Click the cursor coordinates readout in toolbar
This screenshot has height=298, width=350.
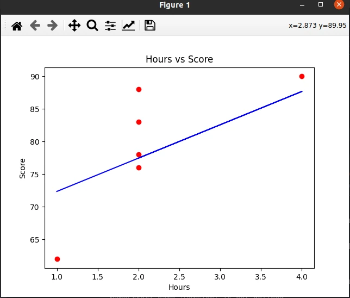tap(318, 26)
